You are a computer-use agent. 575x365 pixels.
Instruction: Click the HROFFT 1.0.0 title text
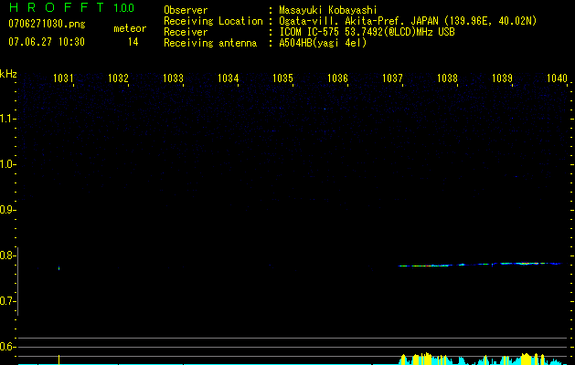pos(72,7)
